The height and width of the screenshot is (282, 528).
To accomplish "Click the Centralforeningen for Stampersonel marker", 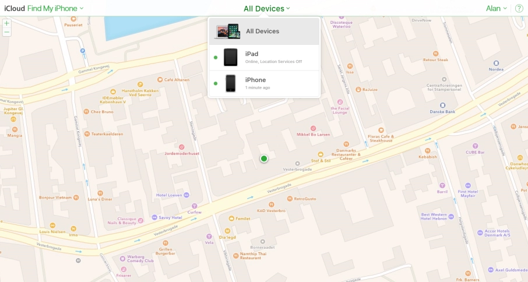I will (x=444, y=79).
